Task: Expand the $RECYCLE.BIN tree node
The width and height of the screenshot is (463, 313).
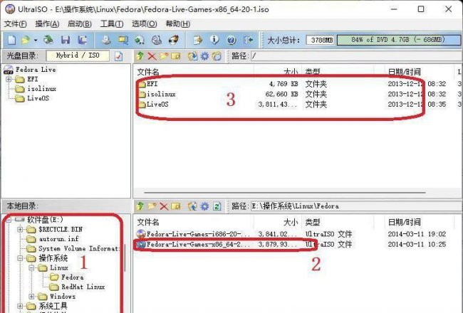Action: [x=20, y=229]
